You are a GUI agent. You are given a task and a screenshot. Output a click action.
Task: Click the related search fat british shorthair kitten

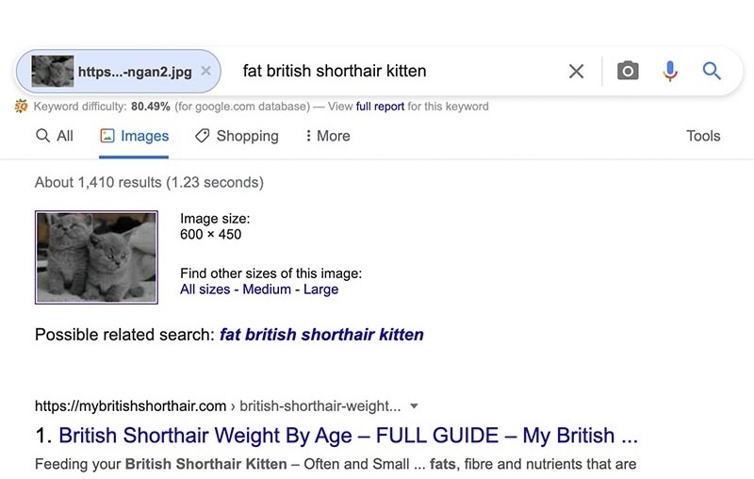[321, 335]
